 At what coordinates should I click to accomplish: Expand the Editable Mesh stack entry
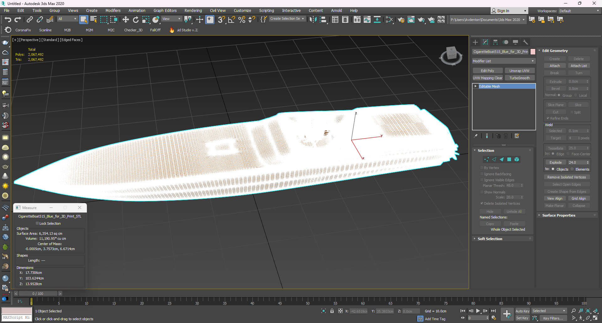(476, 86)
